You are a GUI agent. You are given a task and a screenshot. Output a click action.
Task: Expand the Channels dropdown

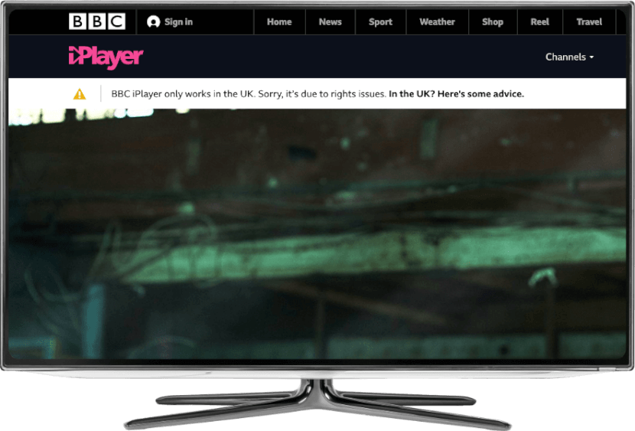(569, 57)
